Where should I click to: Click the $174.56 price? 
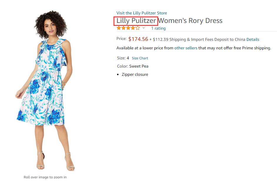coord(138,39)
